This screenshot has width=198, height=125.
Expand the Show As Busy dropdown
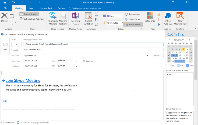tap(122, 16)
